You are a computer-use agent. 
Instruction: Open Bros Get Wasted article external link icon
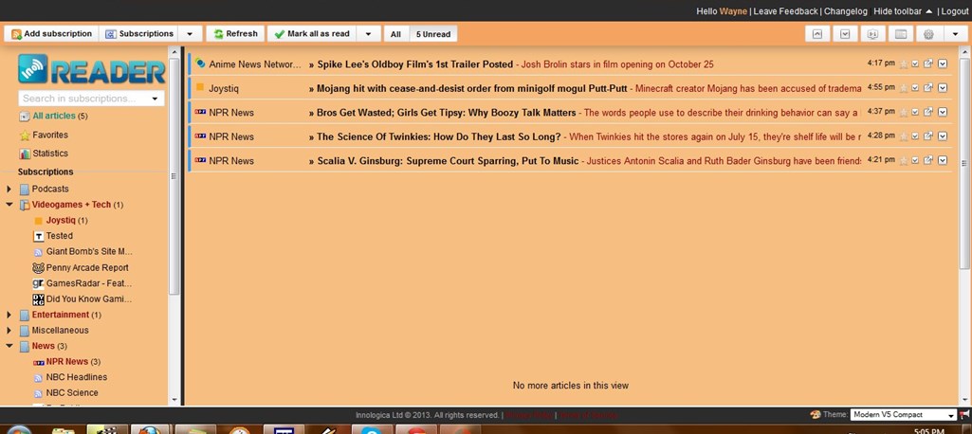[x=928, y=112]
